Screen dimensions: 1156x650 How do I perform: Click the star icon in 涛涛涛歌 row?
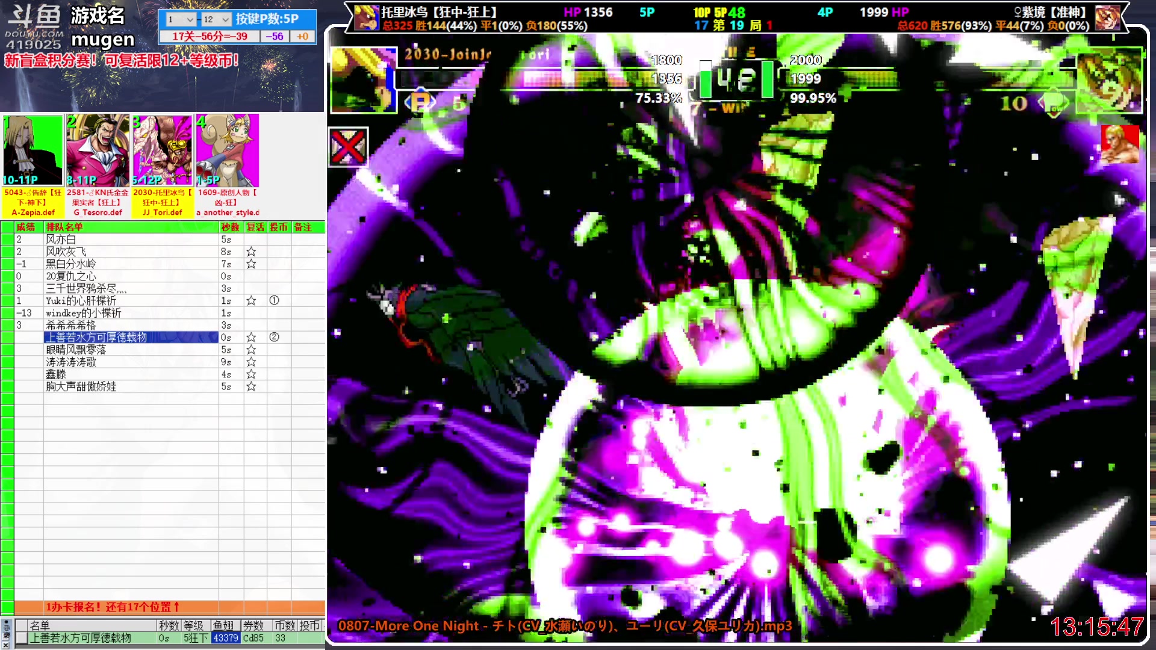coord(251,362)
